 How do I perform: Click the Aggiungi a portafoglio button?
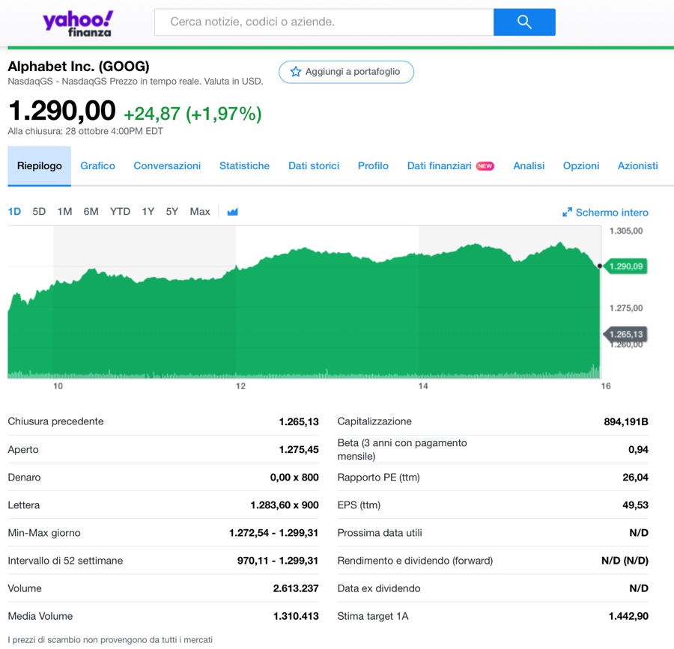346,72
